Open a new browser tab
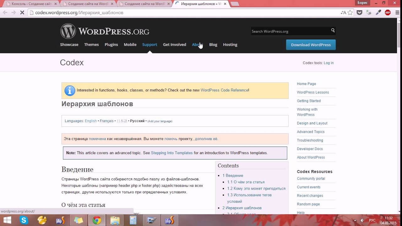 click(235, 4)
